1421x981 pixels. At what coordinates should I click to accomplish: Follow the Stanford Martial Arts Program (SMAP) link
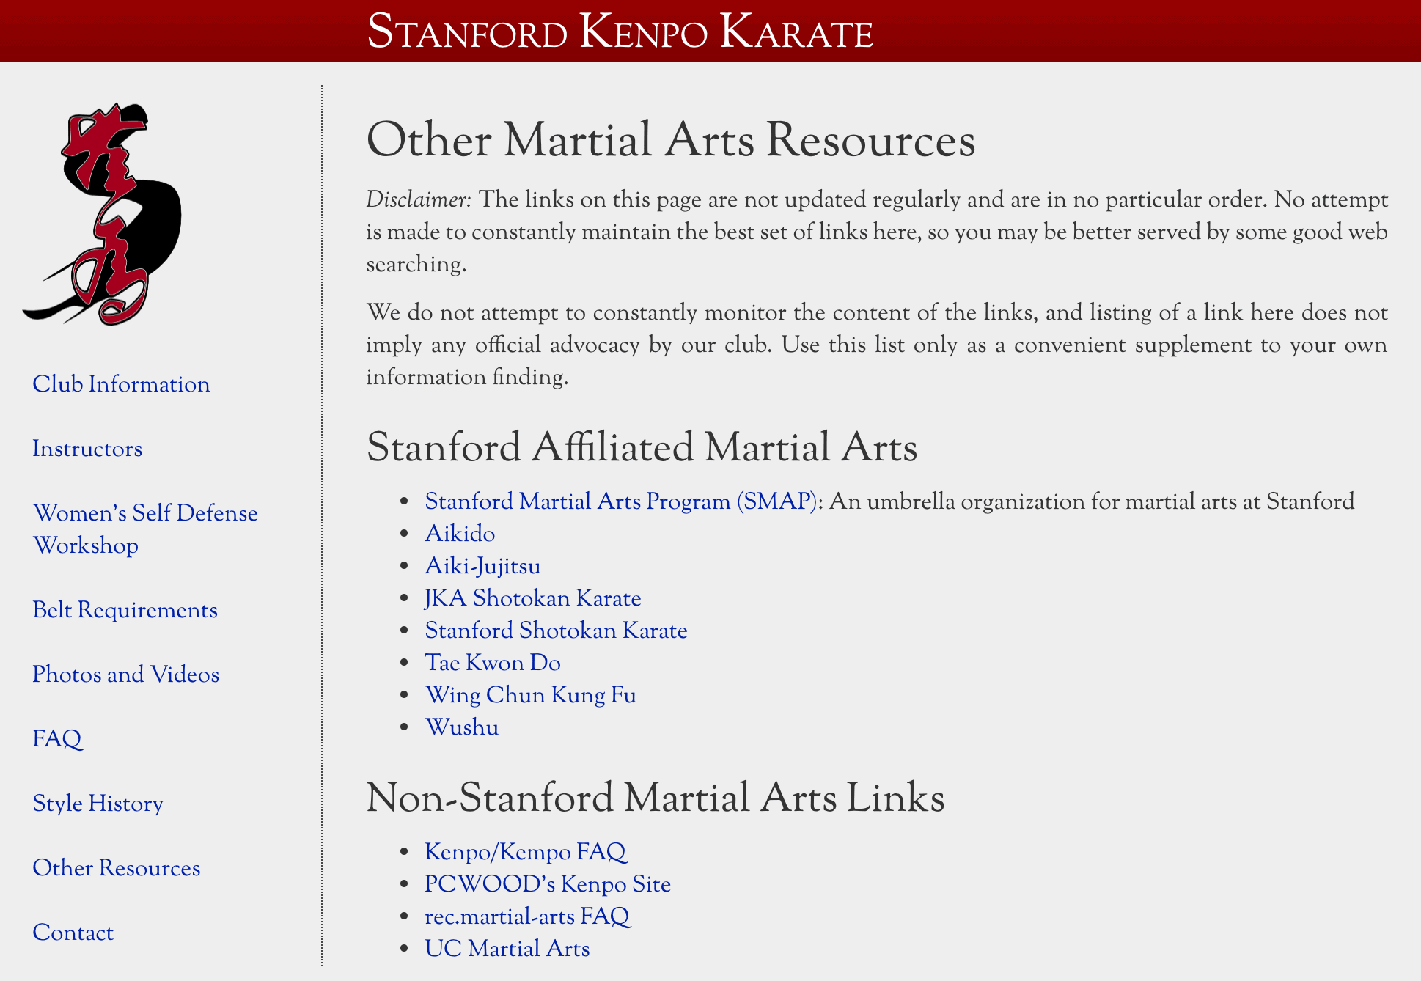621,501
